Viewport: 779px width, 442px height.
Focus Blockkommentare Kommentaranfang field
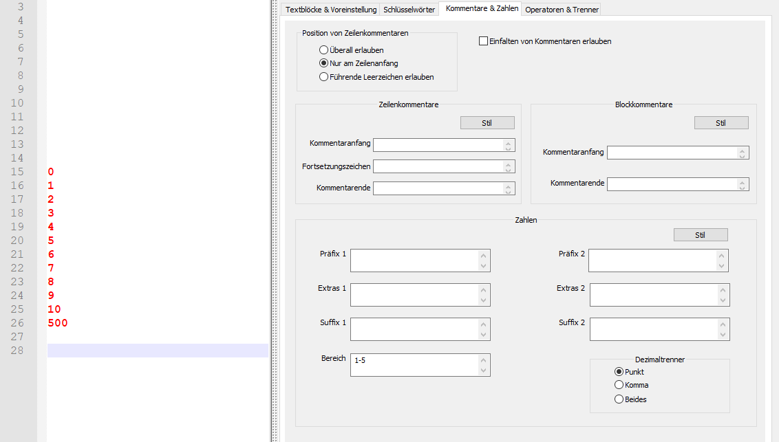click(678, 153)
